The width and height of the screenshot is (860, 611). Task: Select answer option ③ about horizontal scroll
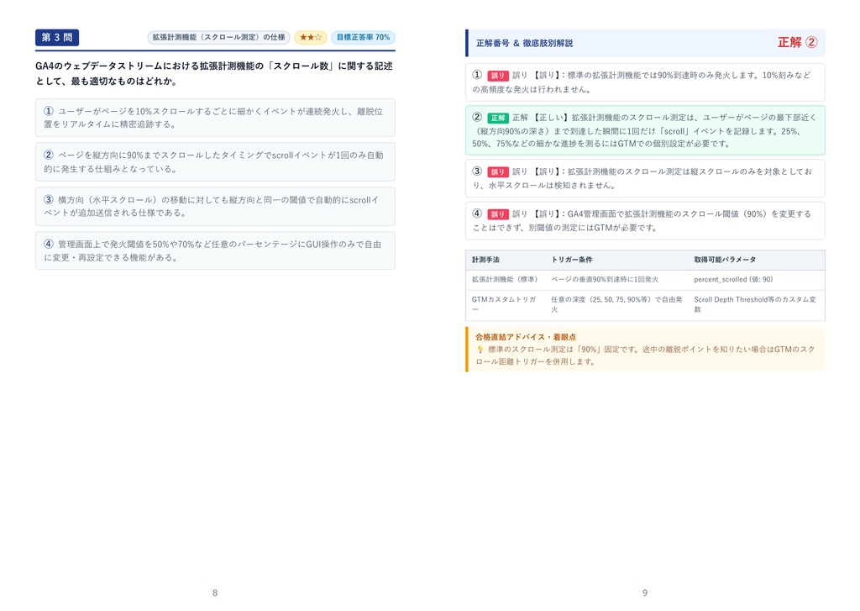(x=215, y=207)
